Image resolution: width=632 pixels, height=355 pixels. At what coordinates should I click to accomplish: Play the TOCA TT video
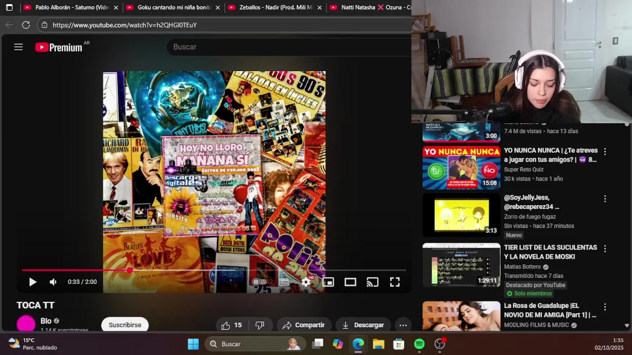coord(33,282)
